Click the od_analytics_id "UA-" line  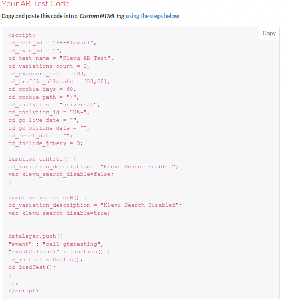(49, 113)
